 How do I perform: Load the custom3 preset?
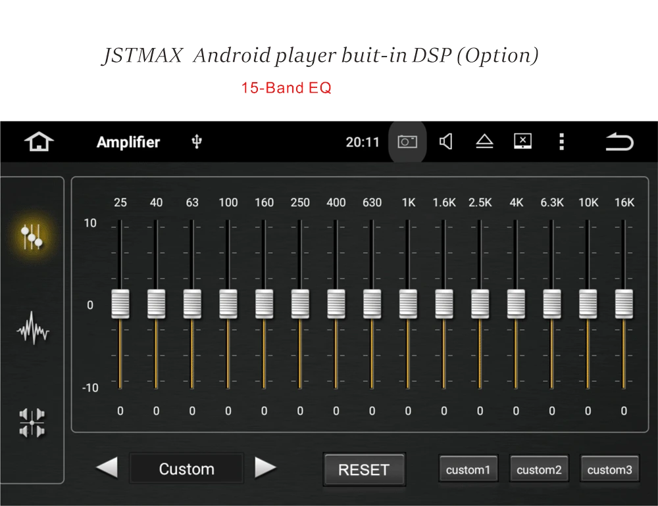[610, 469]
